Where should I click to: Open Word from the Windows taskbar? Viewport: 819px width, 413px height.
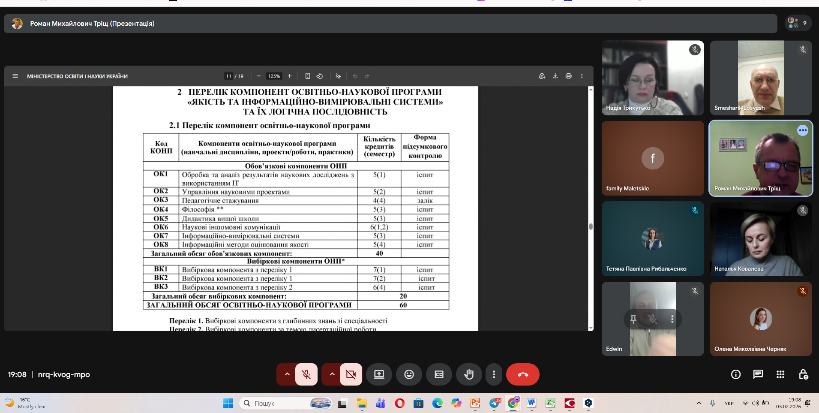[531, 403]
